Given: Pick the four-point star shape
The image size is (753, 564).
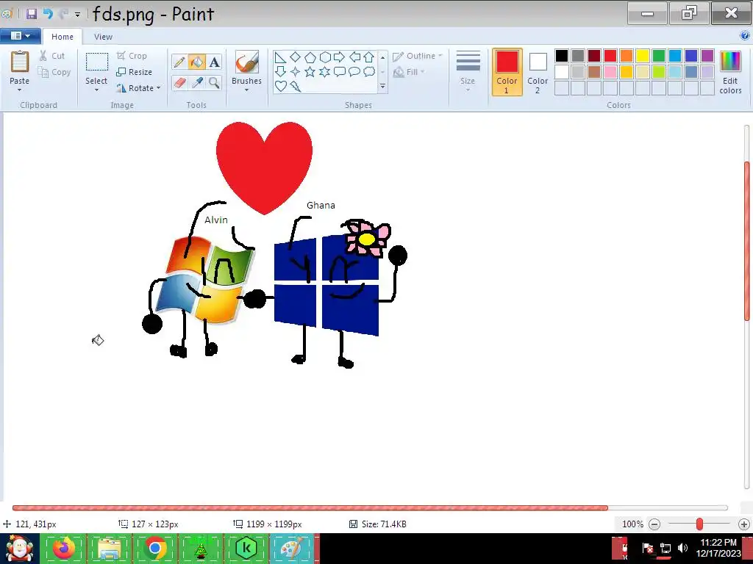Looking at the screenshot, I should pos(295,72).
